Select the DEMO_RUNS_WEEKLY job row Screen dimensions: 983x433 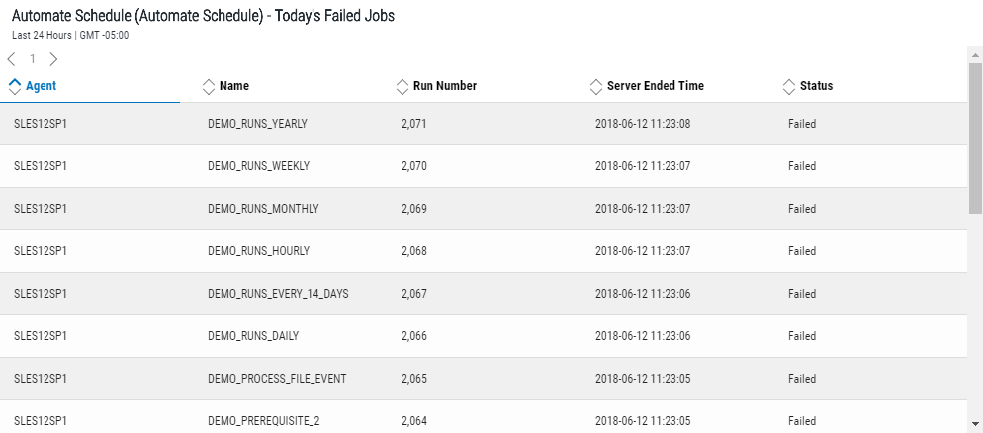click(258, 166)
